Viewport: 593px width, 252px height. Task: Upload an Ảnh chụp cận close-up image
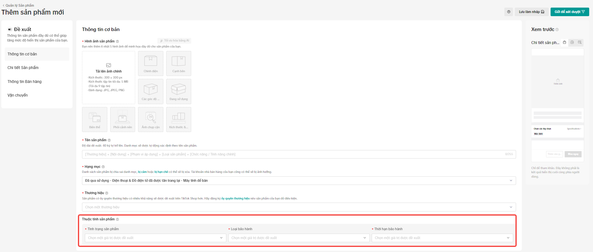click(151, 119)
